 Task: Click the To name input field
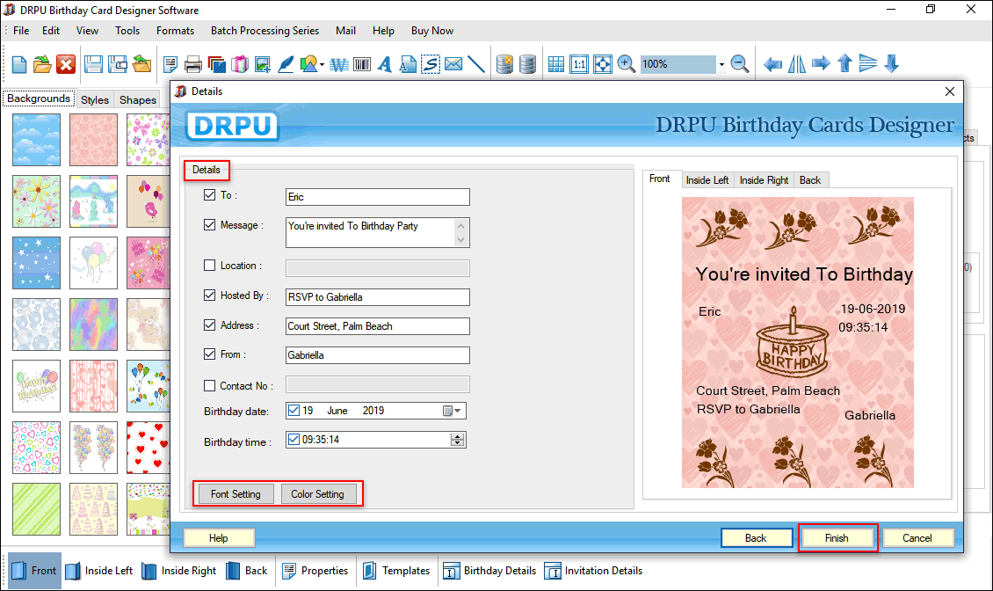(378, 197)
